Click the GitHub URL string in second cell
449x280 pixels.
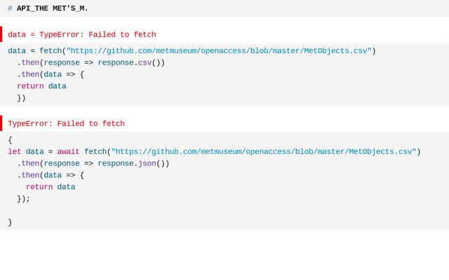click(x=264, y=151)
